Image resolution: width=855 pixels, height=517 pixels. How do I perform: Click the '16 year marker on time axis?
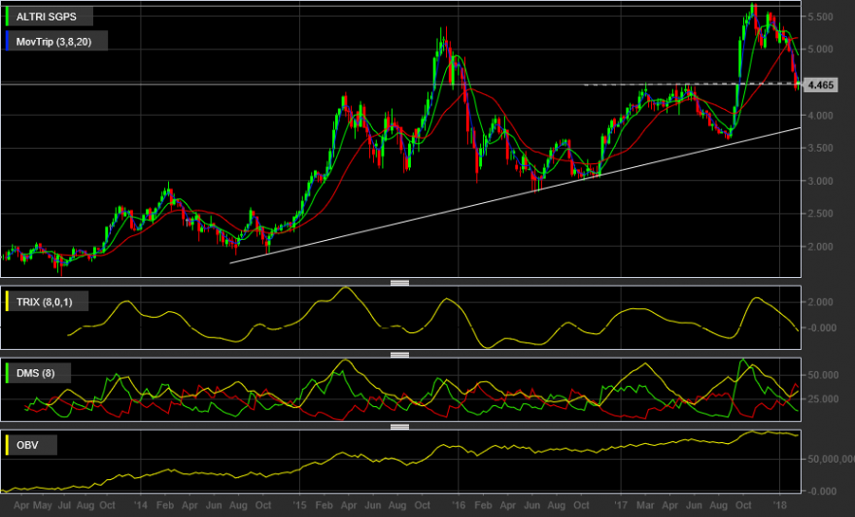[x=458, y=505]
